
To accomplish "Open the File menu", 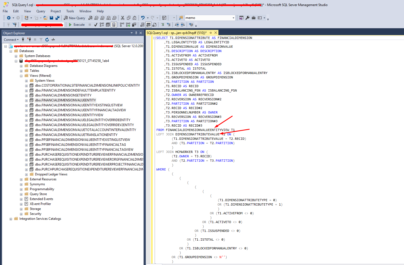I will point(5,11).
